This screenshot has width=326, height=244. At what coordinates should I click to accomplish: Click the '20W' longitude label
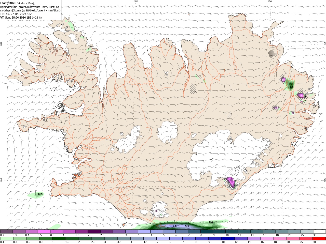(135, 1)
